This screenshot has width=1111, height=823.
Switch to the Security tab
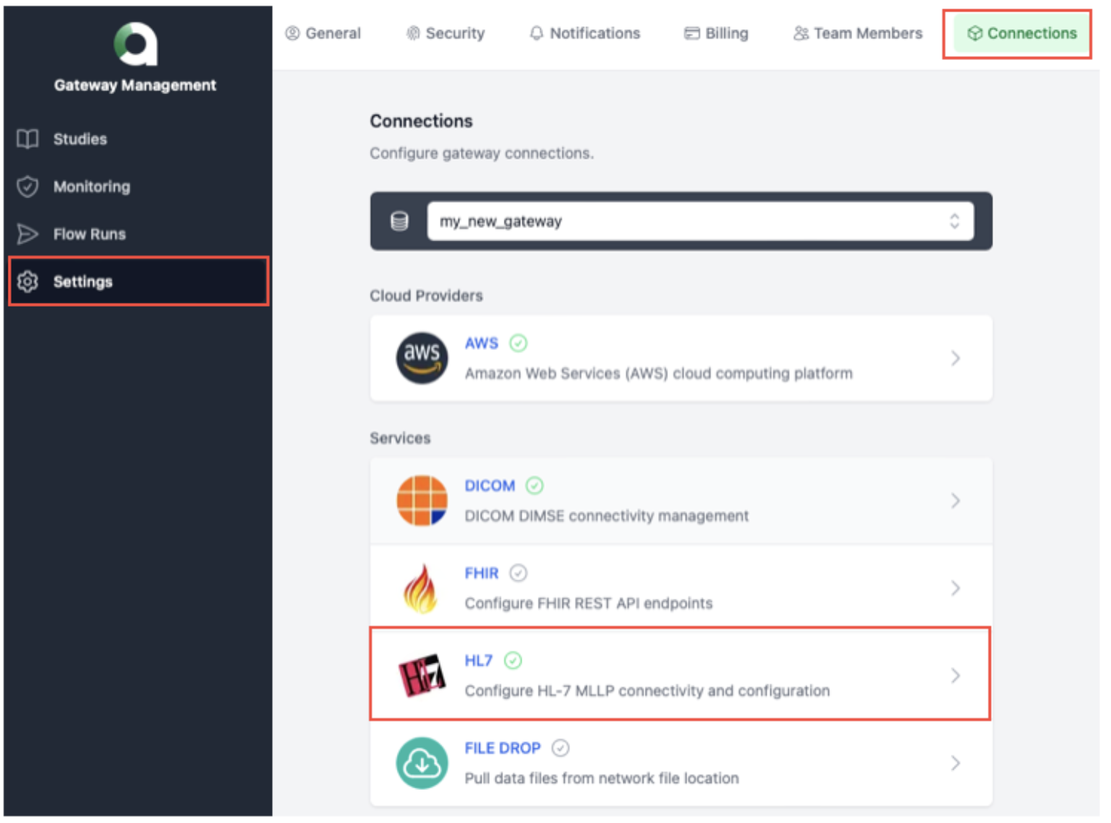(445, 33)
